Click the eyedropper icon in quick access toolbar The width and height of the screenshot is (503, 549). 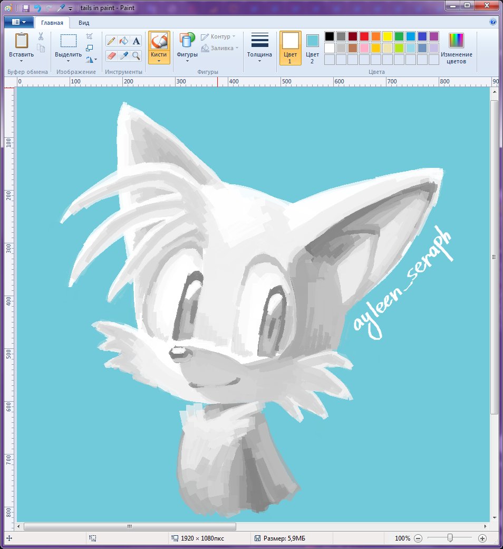[x=61, y=8]
